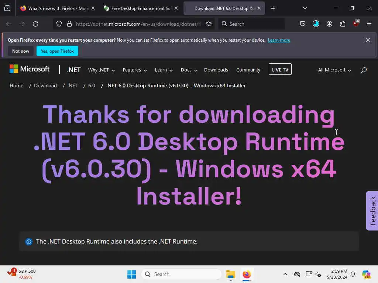Click the cloud sync tray icon
The image size is (378, 283).
click(297, 274)
